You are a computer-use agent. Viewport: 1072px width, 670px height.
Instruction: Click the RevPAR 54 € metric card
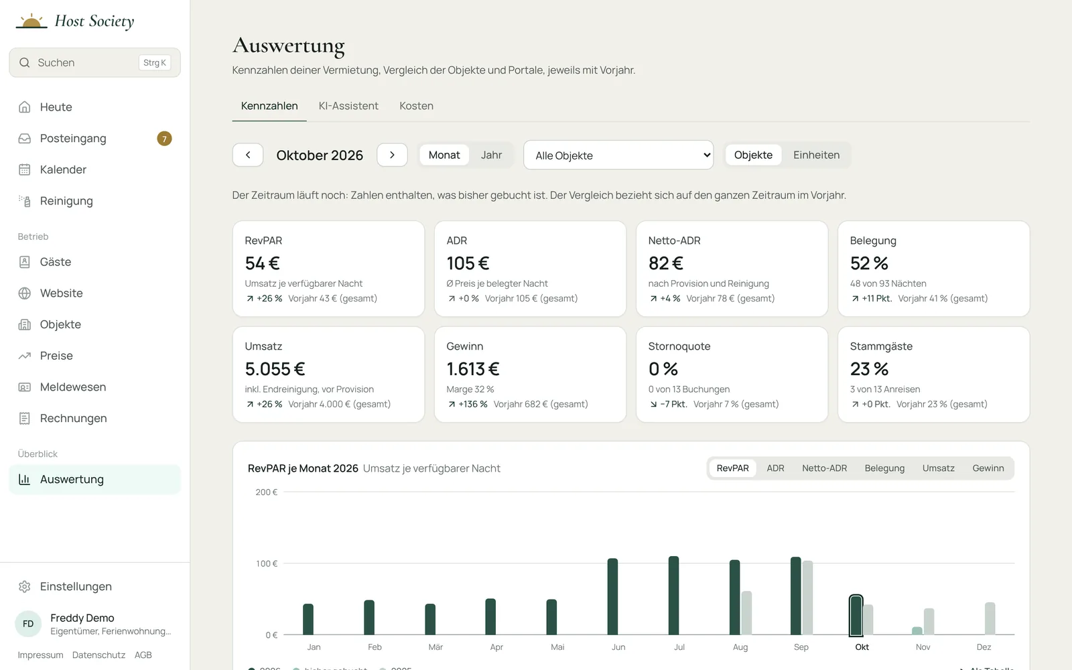tap(328, 269)
